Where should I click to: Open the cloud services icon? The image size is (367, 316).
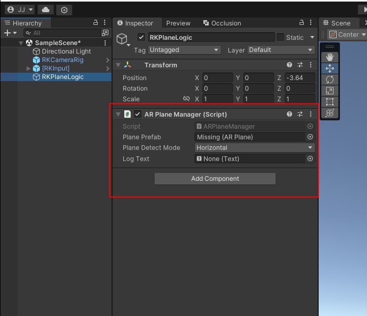[46, 10]
